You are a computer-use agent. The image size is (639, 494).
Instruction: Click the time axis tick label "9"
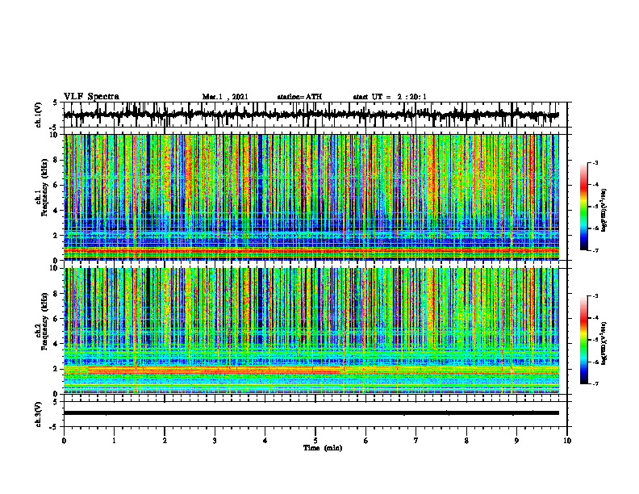click(516, 441)
